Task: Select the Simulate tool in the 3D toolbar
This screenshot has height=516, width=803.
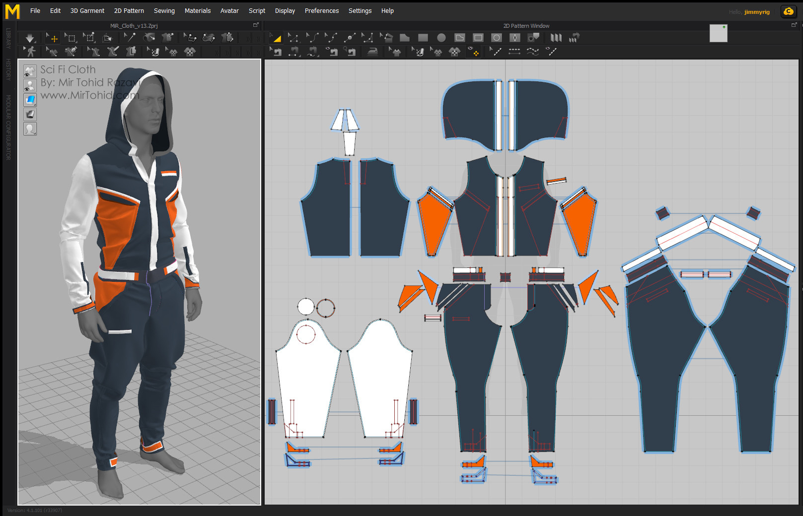Action: (x=29, y=37)
